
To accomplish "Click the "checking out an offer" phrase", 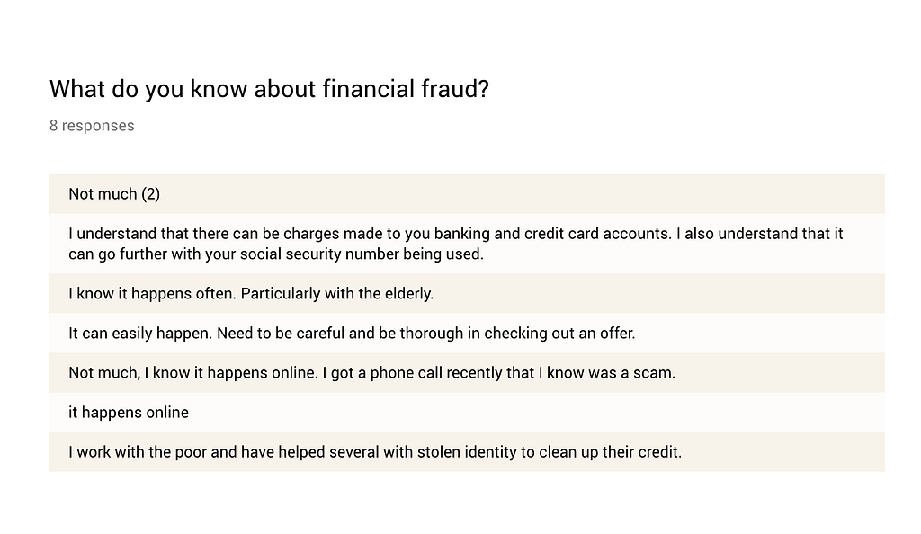I will point(559,334).
